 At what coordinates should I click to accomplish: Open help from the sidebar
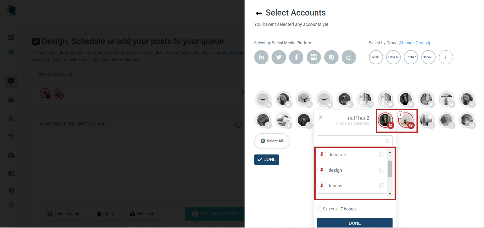pos(11,190)
